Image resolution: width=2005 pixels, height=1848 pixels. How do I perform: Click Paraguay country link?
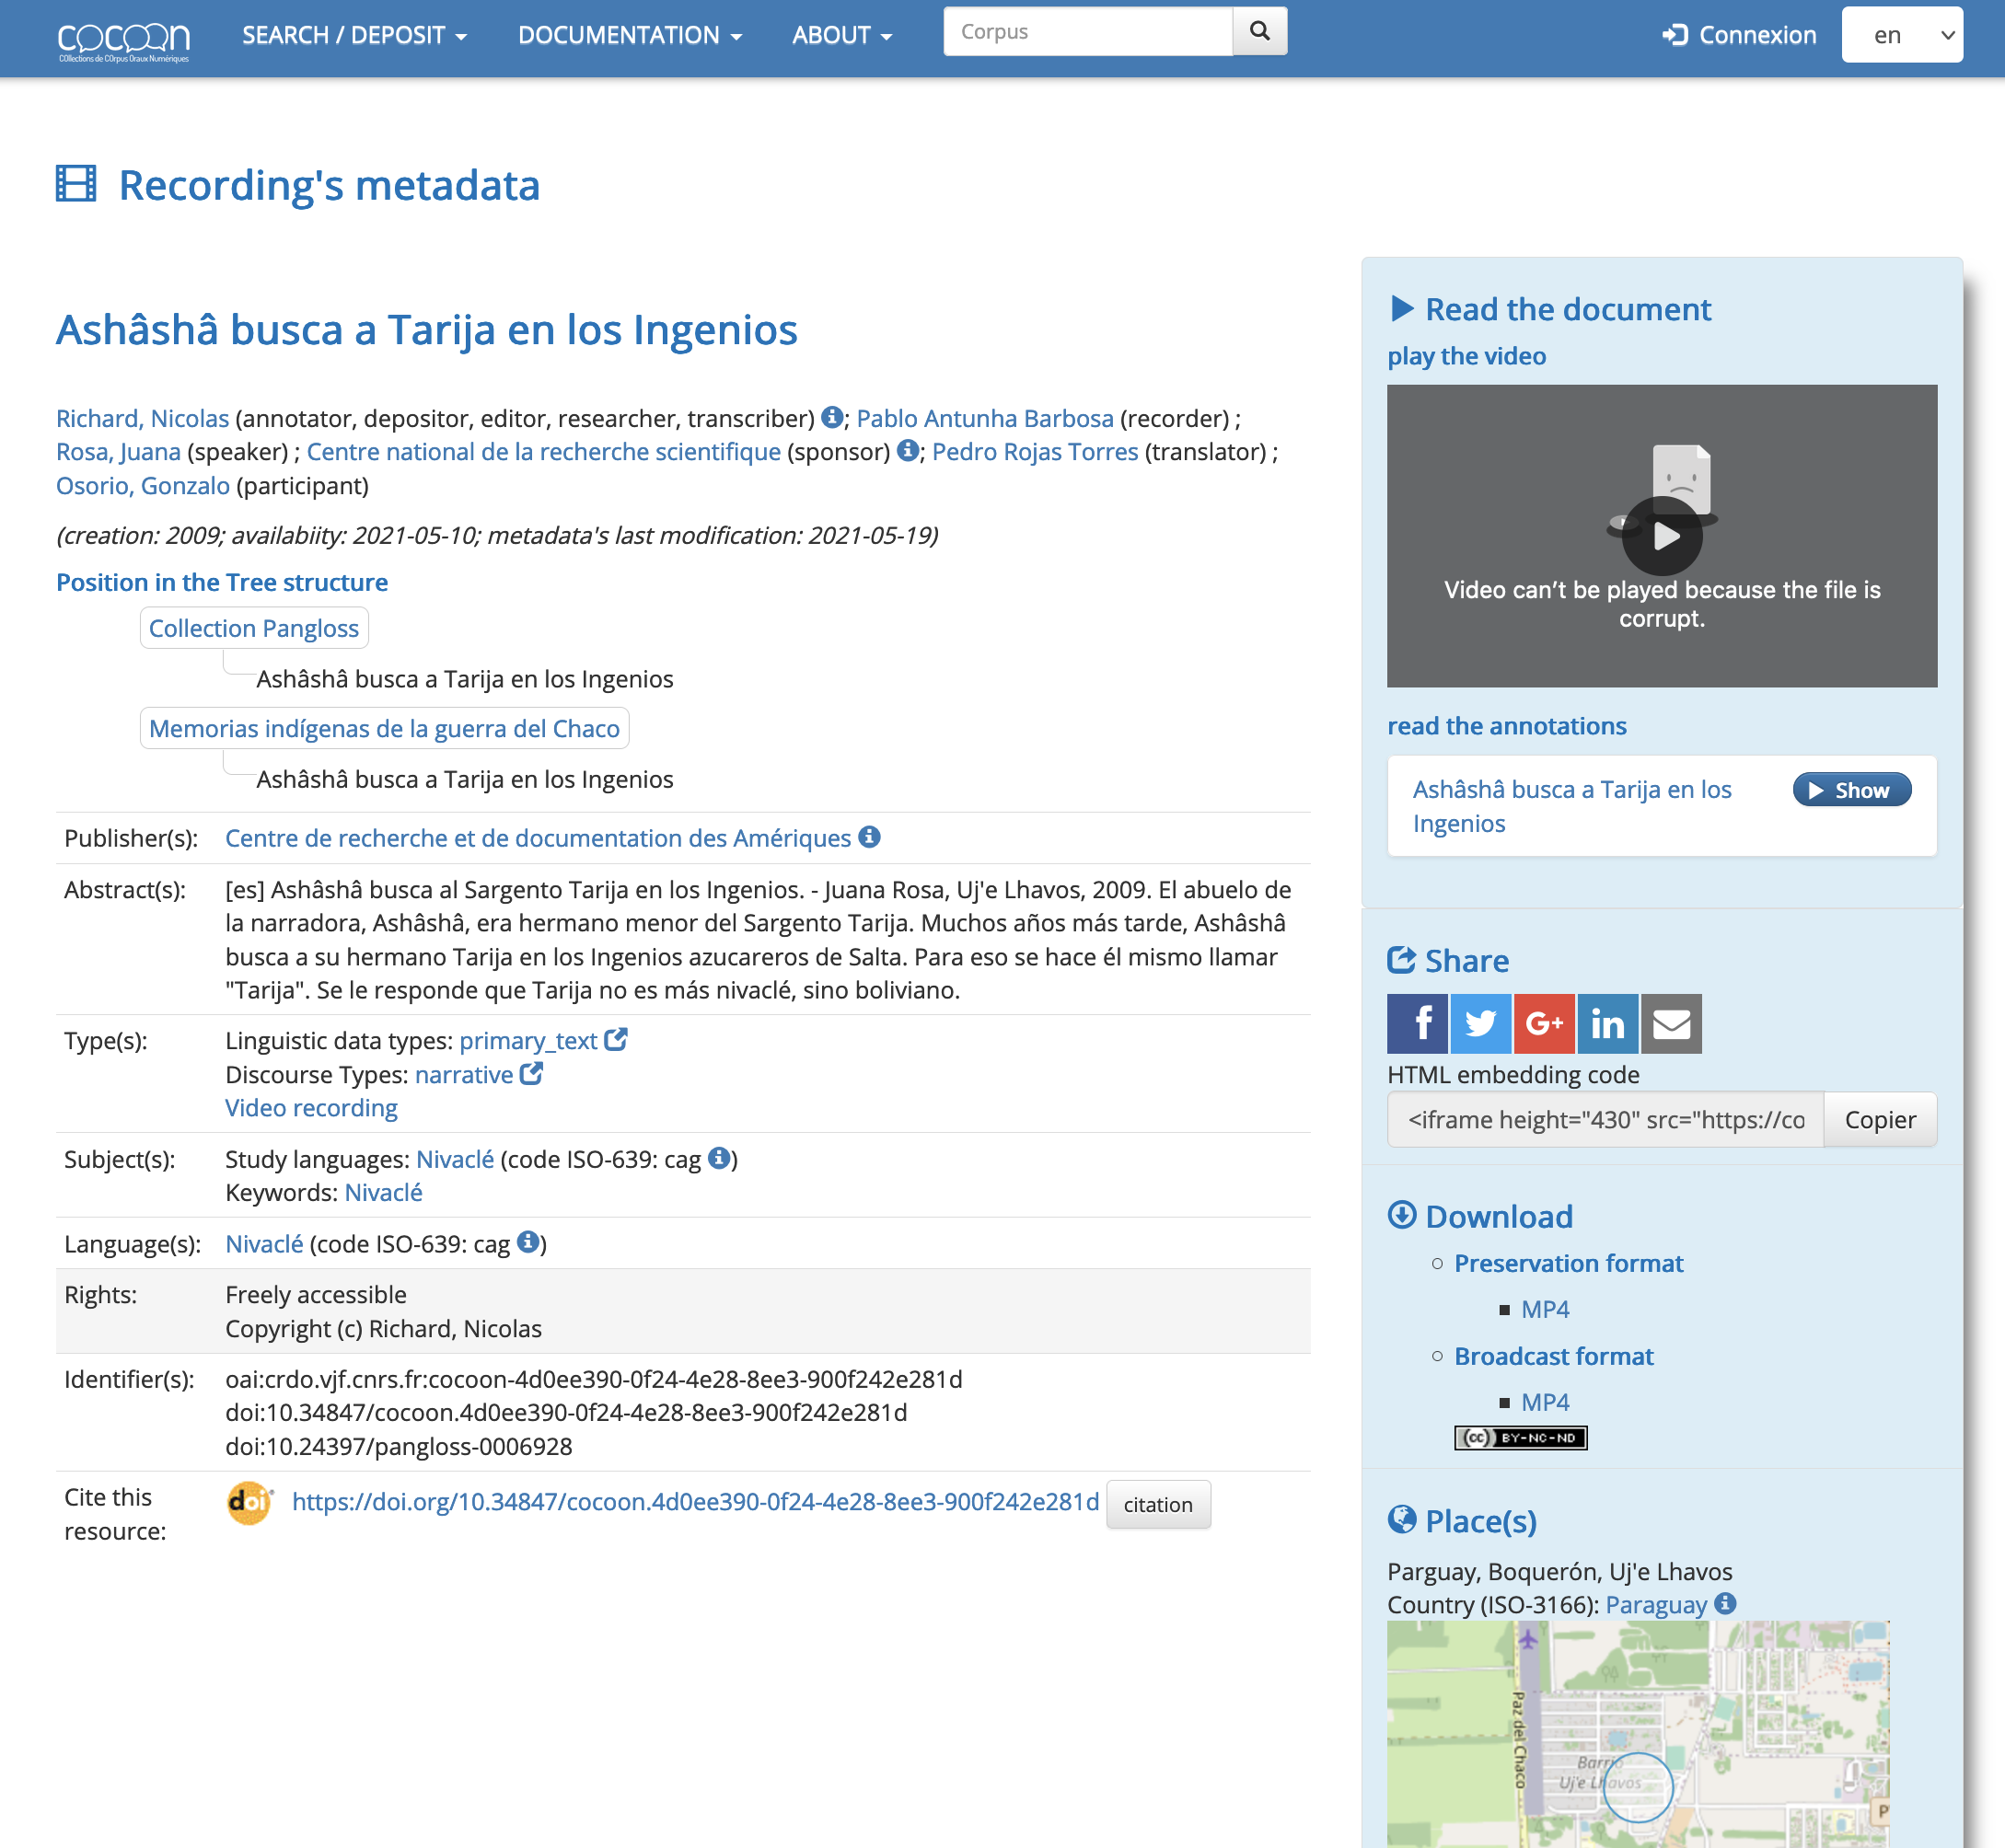(x=1656, y=1605)
